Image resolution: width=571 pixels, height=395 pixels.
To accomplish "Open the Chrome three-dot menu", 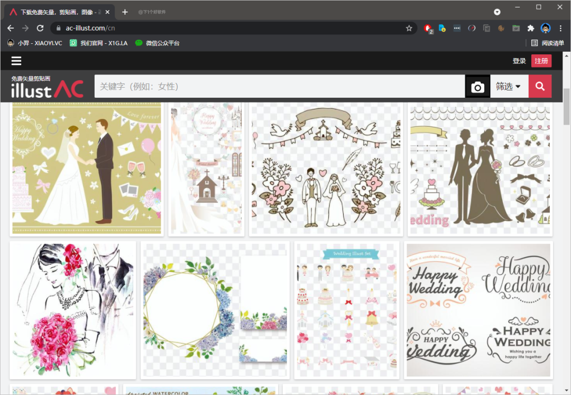I will coord(560,28).
